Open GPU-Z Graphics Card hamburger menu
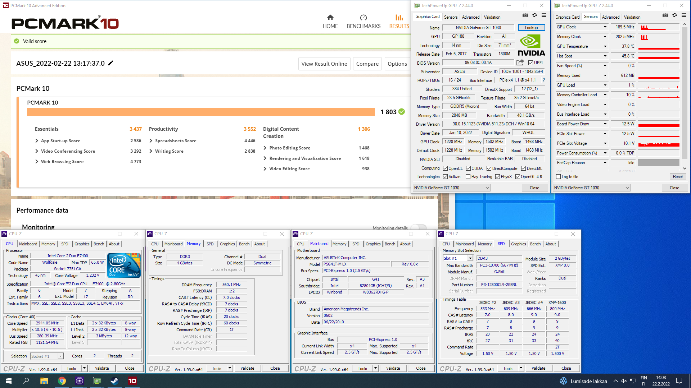This screenshot has height=388, width=691. (x=544, y=15)
